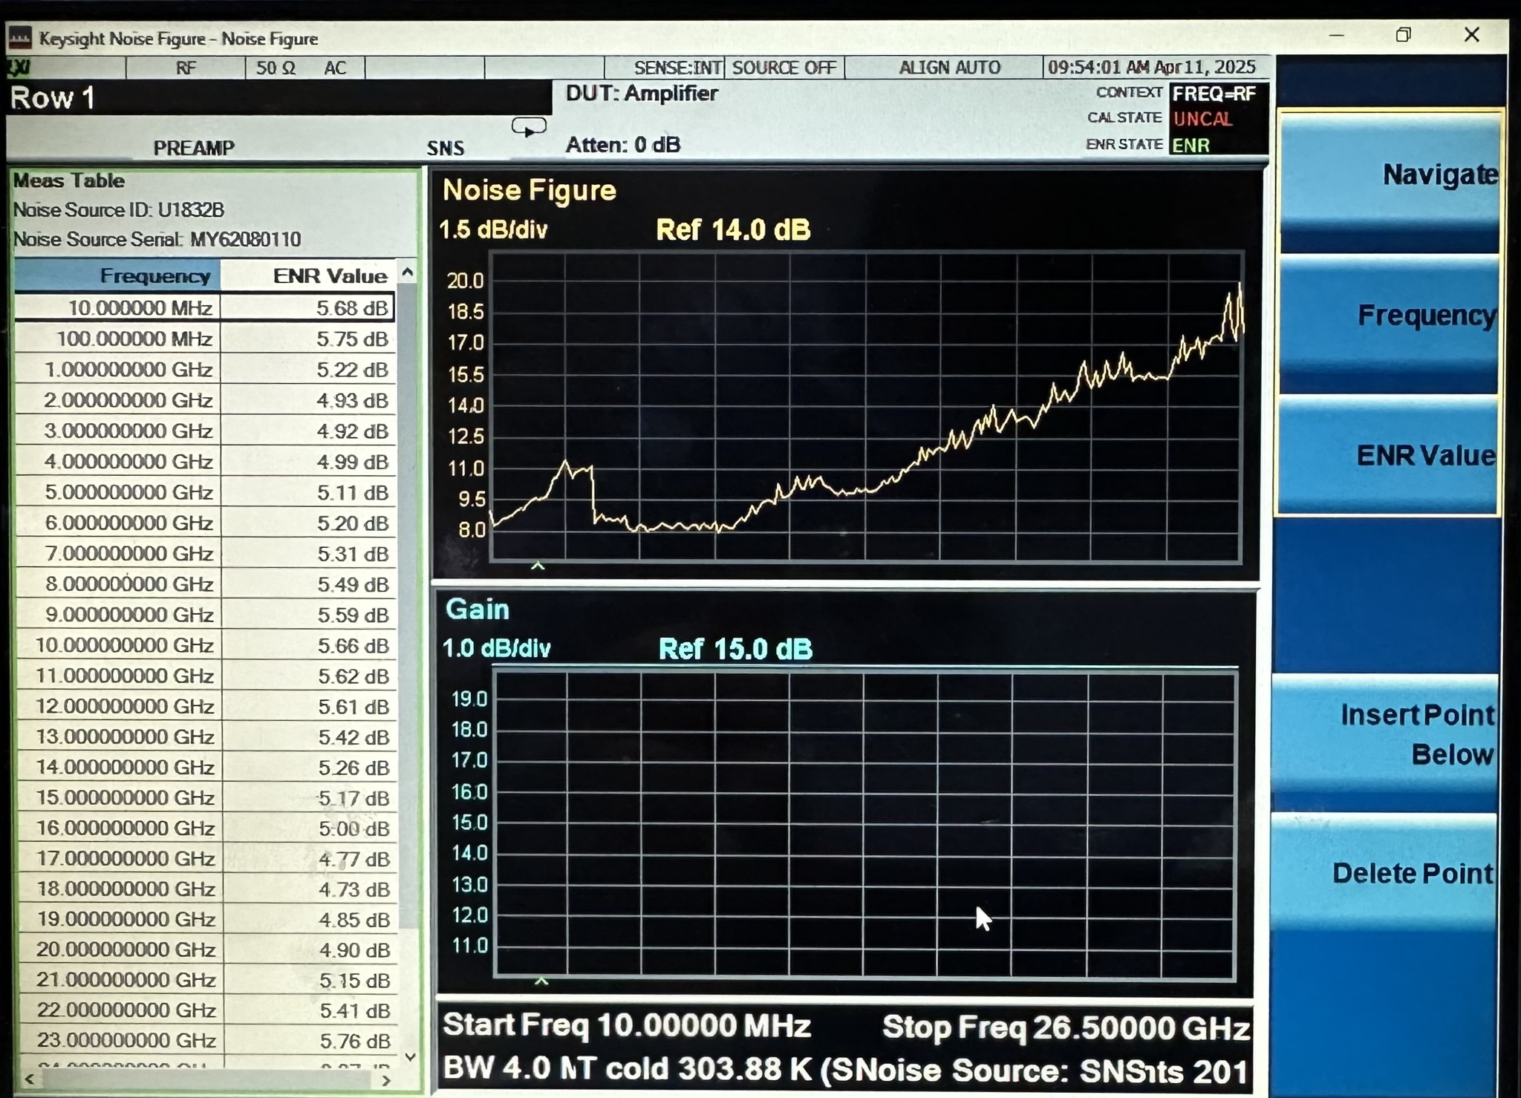The height and width of the screenshot is (1098, 1521).
Task: Click table scroll up arrow
Action: pos(407,273)
